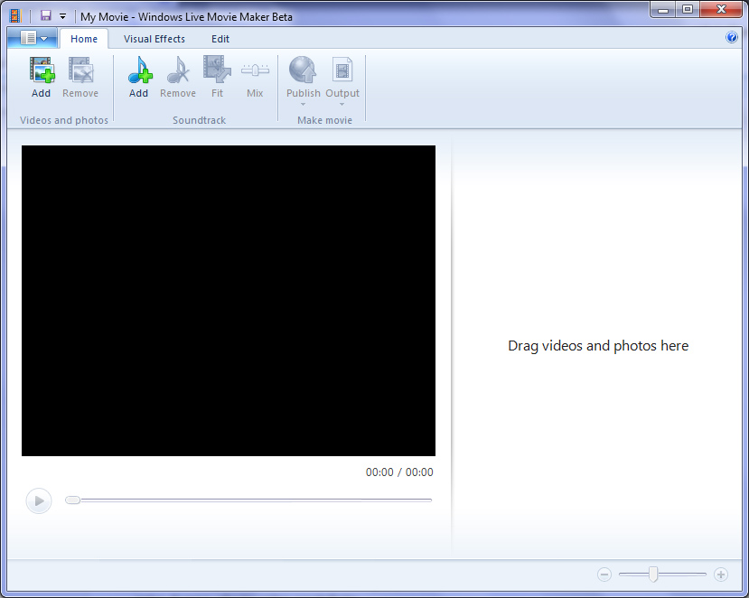Viewport: 749px width, 598px height.
Task: Expand the Publish dropdown arrow
Action: tap(303, 104)
